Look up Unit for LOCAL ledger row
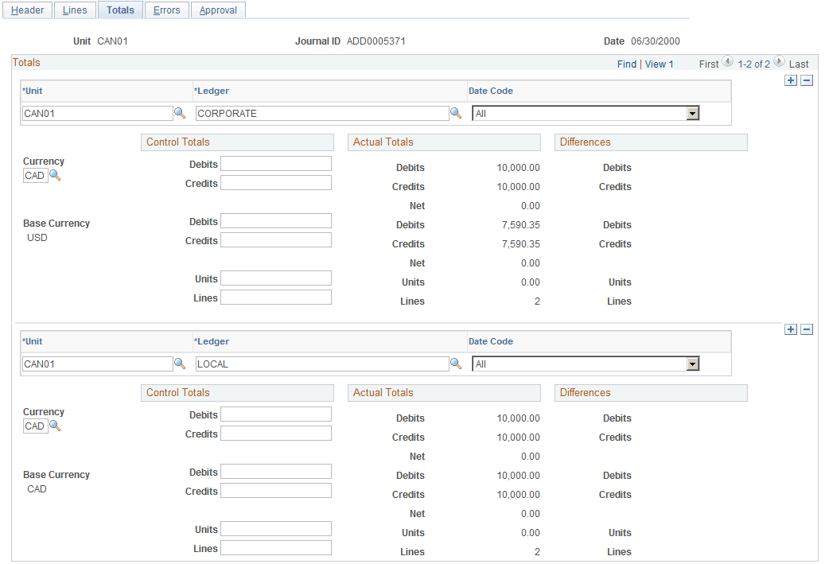The width and height of the screenshot is (825, 564). coord(180,364)
